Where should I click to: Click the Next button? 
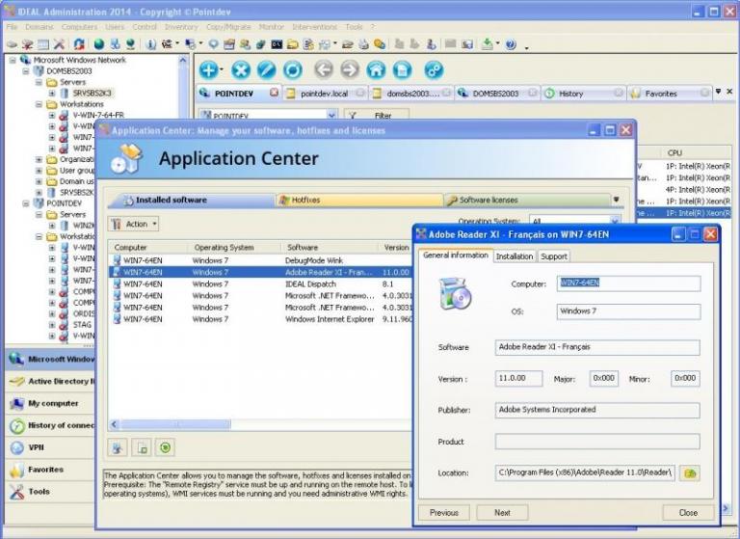tap(502, 513)
